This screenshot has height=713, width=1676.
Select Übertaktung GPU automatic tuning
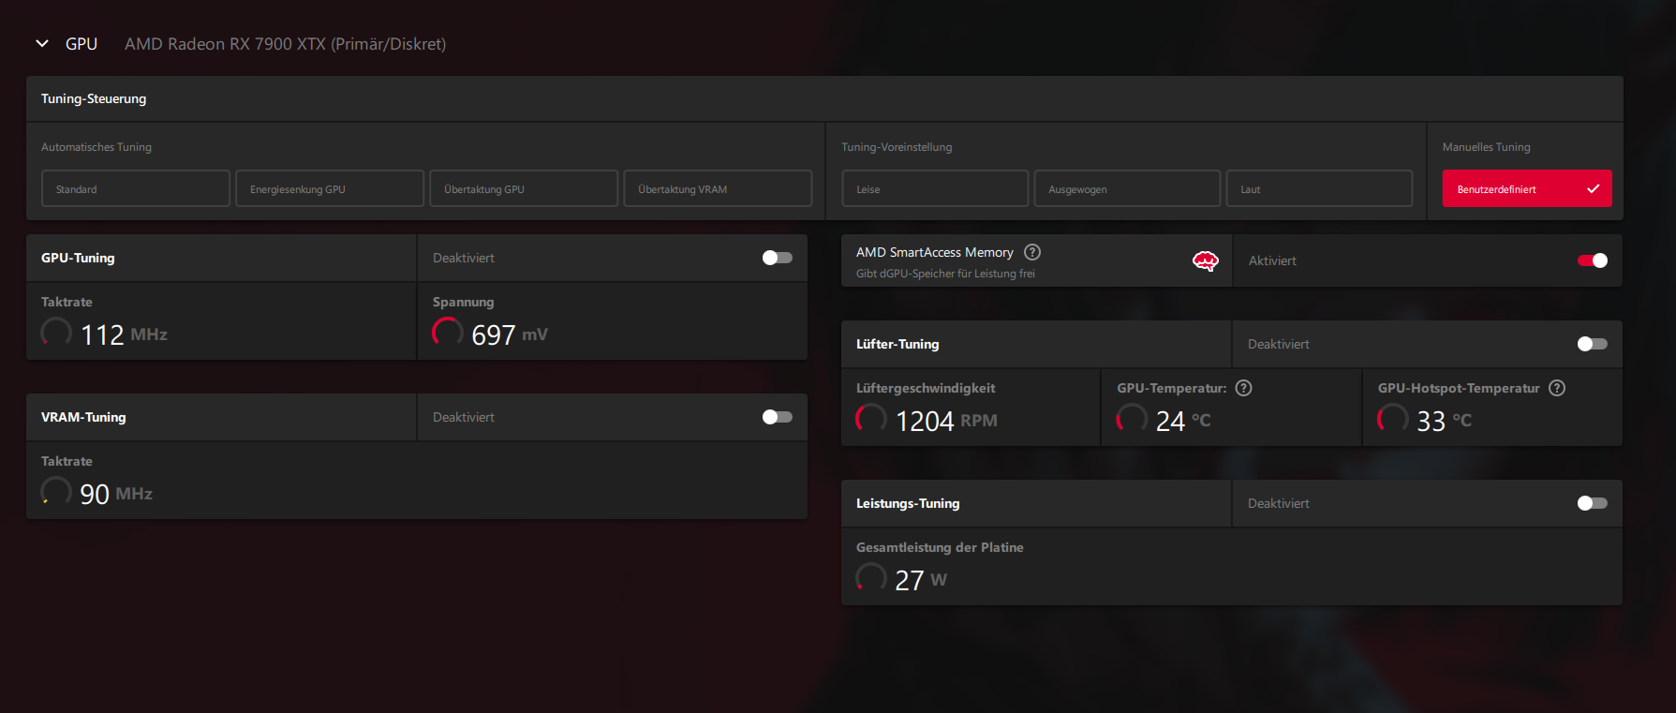pos(524,188)
